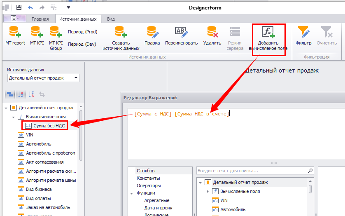Switch to the Главная ribbon tab

(x=40, y=19)
